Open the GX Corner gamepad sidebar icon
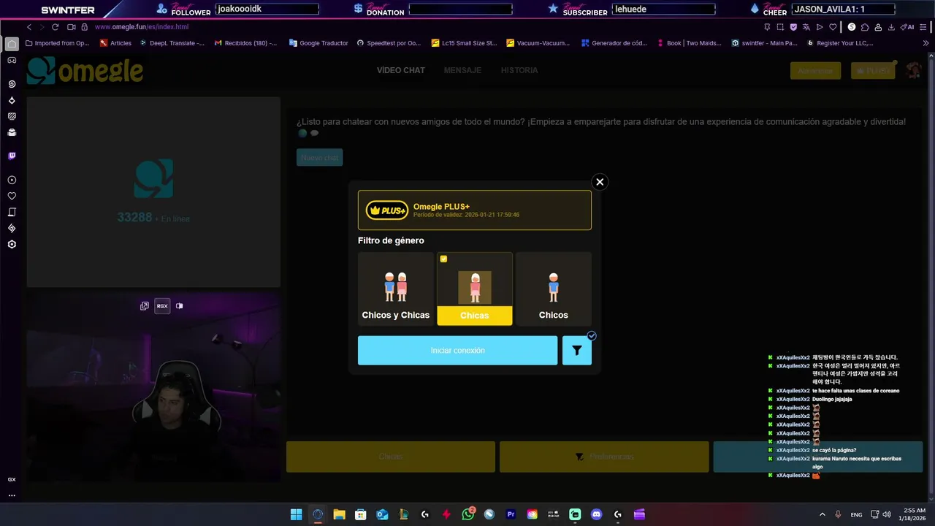This screenshot has width=935, height=526. pyautogui.click(x=12, y=61)
